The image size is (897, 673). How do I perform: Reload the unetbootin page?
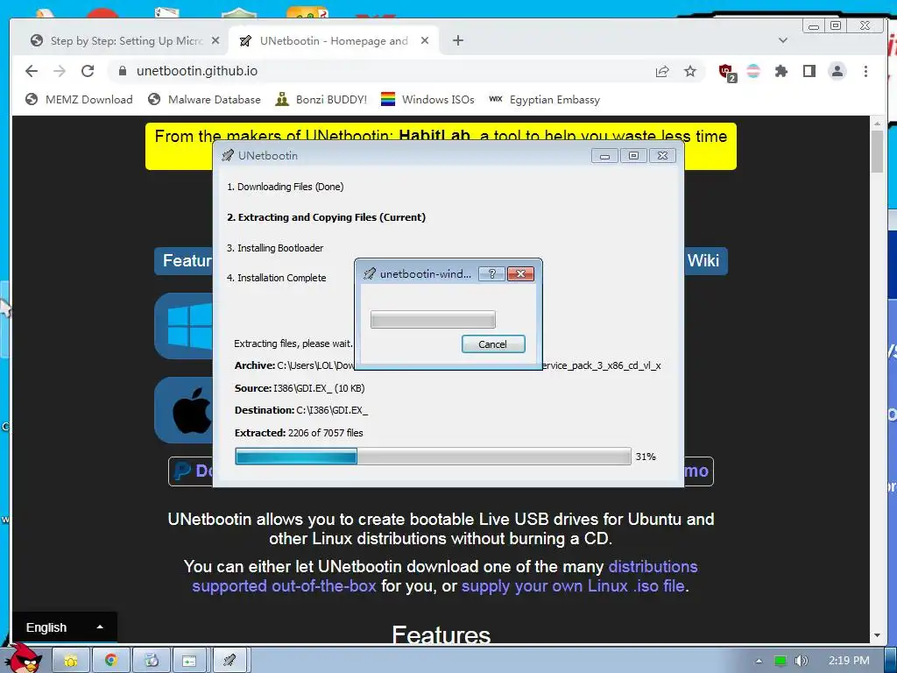coord(88,71)
